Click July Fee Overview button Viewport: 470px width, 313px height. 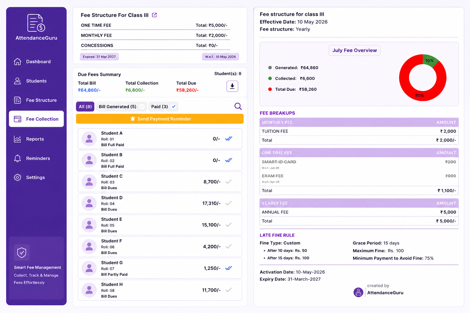pyautogui.click(x=354, y=50)
